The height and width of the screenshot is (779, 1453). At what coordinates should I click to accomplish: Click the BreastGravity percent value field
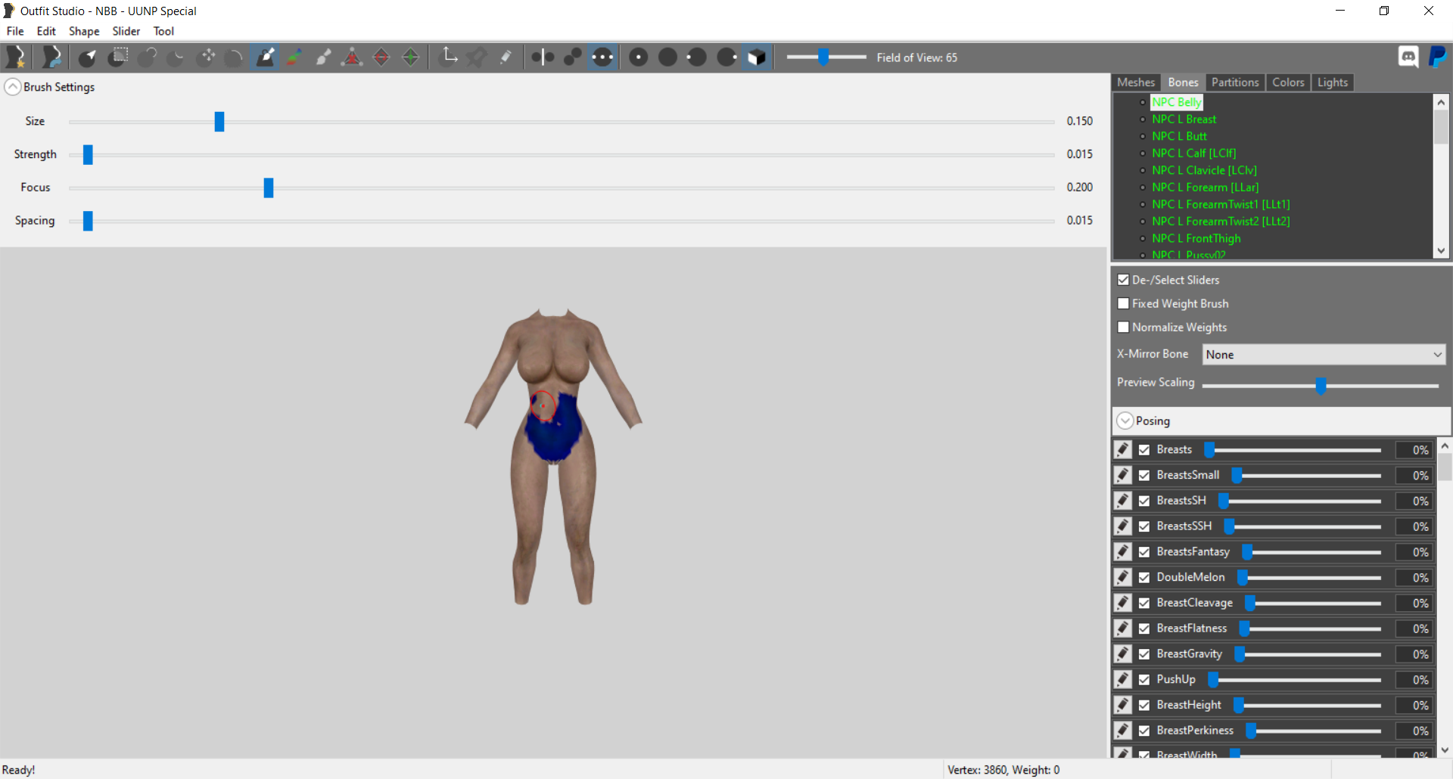tap(1413, 654)
